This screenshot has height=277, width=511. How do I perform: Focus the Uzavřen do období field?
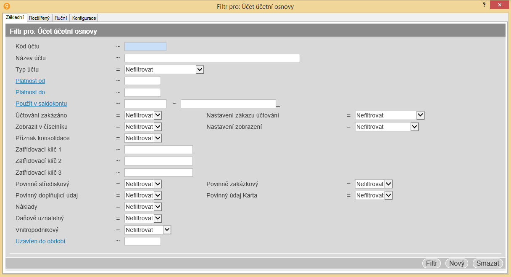tap(143, 241)
